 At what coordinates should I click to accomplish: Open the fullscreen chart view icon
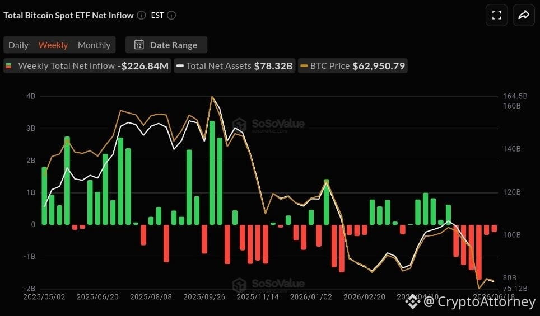[497, 15]
